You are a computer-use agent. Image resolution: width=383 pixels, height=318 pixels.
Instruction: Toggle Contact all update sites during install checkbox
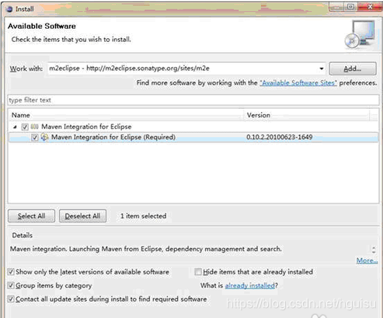11,299
